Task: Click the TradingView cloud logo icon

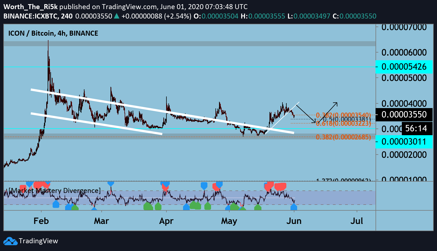Action: coord(10,241)
